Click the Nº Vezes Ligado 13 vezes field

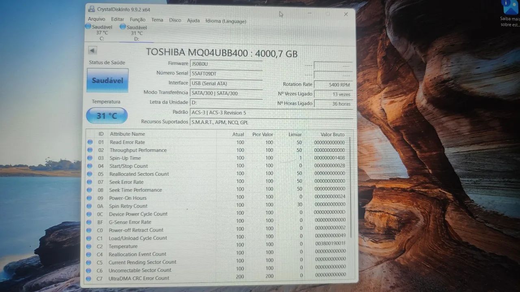pos(333,94)
